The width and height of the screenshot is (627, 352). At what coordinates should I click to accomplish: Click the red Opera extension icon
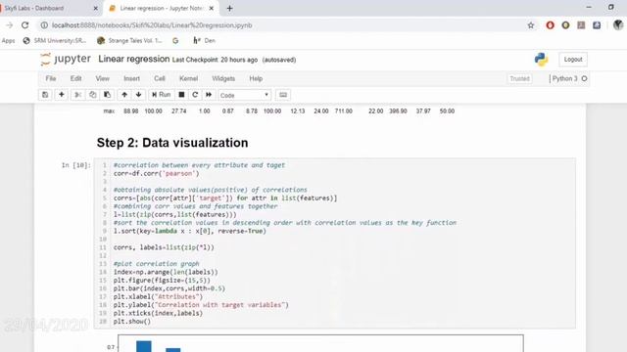551,25
